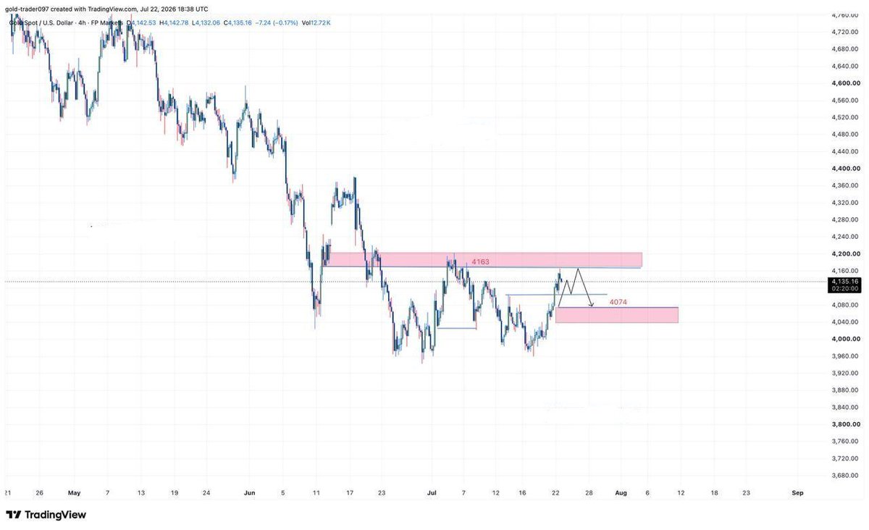Click the 4,640.00 price axis label
Image resolution: width=869 pixels, height=530 pixels.
coord(845,66)
